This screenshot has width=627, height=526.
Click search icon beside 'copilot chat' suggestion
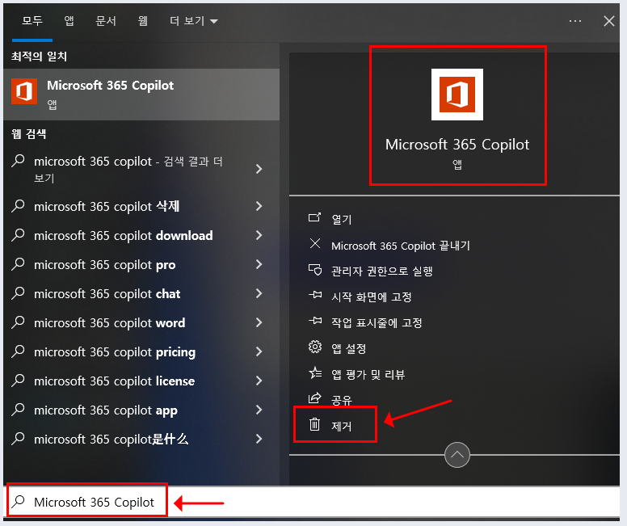(x=18, y=293)
